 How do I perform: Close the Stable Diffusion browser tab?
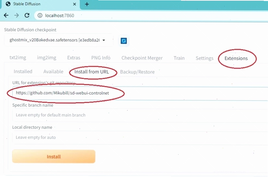coord(75,4)
